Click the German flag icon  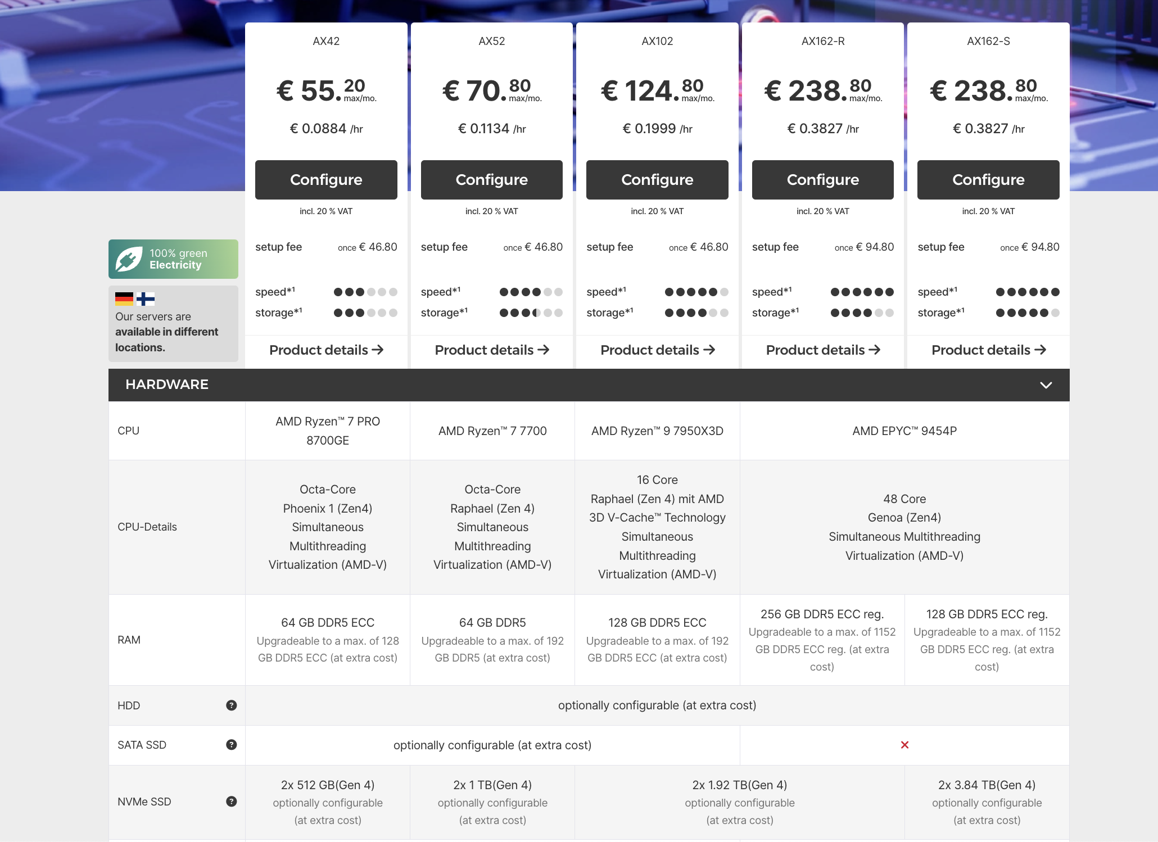pyautogui.click(x=124, y=298)
